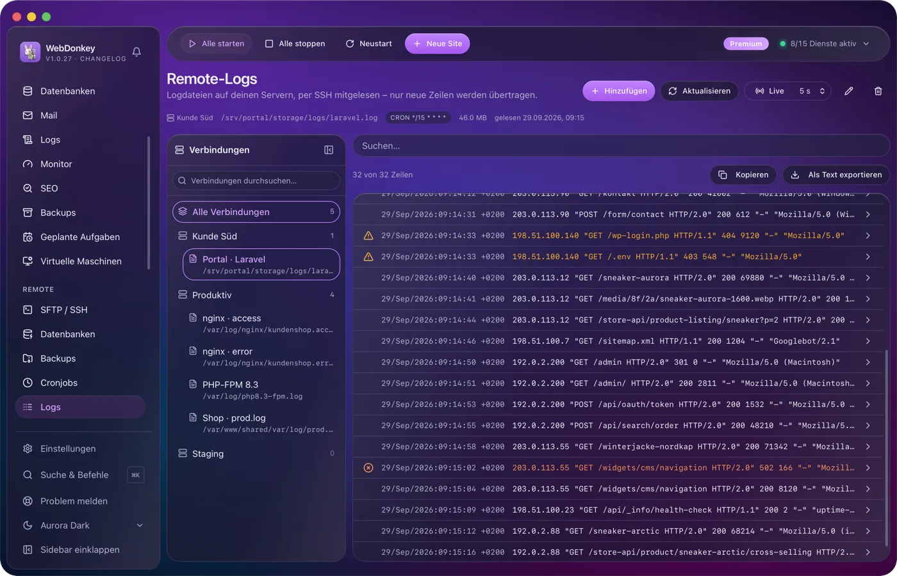
Task: Click Neustart button
Action: 368,44
